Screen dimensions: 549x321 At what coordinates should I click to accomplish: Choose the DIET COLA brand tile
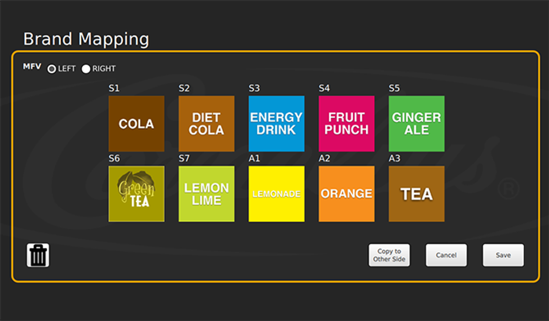tap(206, 124)
